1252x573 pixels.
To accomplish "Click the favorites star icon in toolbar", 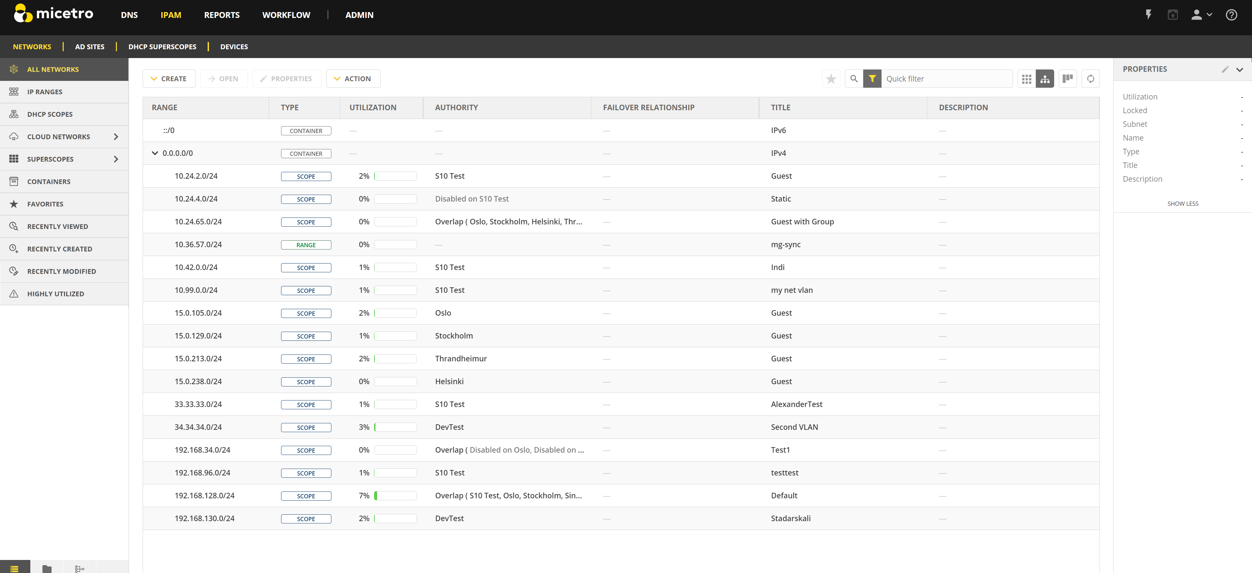I will point(831,79).
